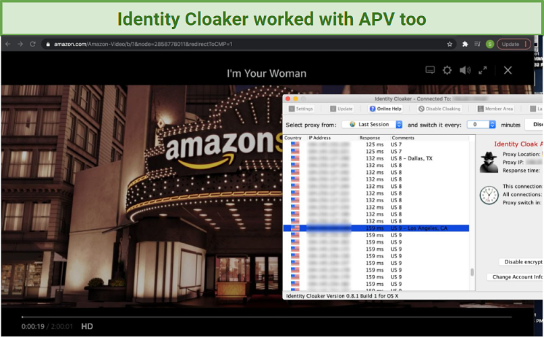Click the clock icon in Identity Cloaker

[489, 195]
